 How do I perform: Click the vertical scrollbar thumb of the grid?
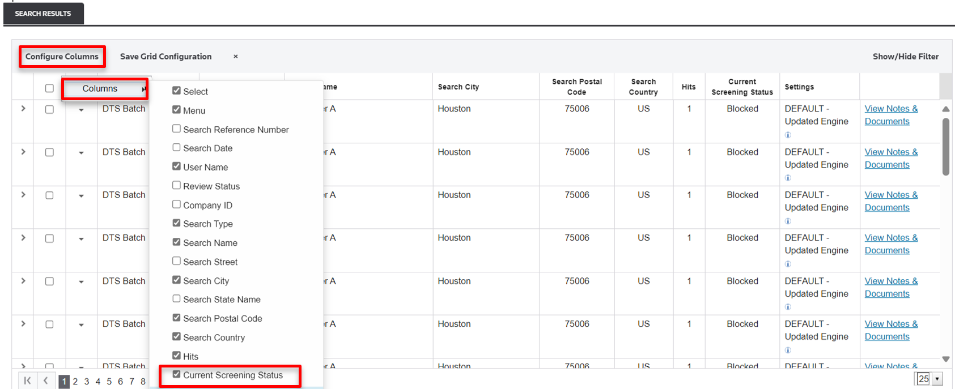945,146
